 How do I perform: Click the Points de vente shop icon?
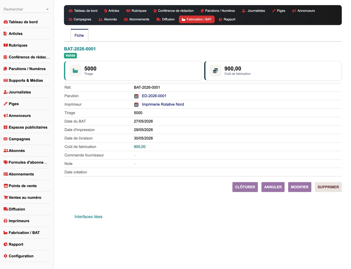[6, 186]
